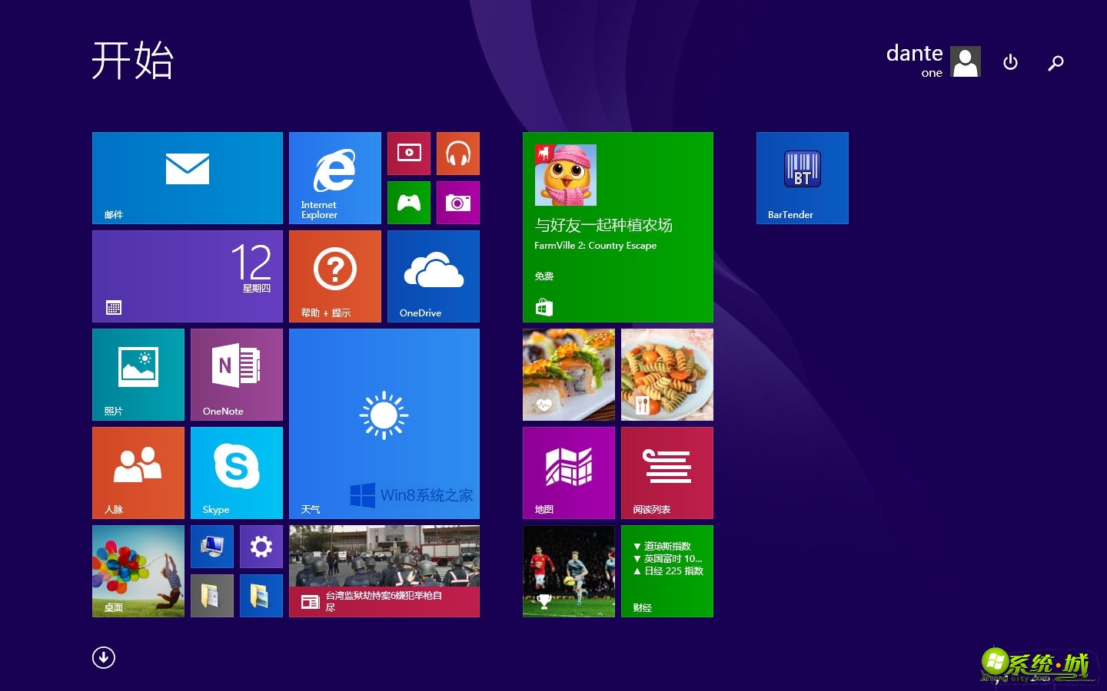The image size is (1107, 691).
Task: Open 这台电脑 (This PC) tile
Action: 211,547
